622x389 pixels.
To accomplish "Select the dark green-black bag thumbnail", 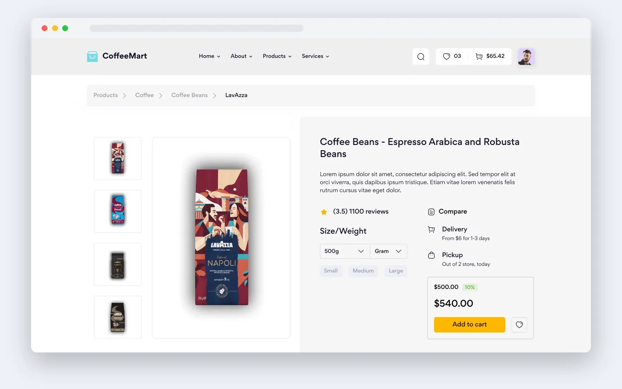I will point(118,265).
